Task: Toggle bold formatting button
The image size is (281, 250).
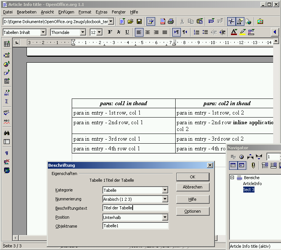Action: point(110,32)
